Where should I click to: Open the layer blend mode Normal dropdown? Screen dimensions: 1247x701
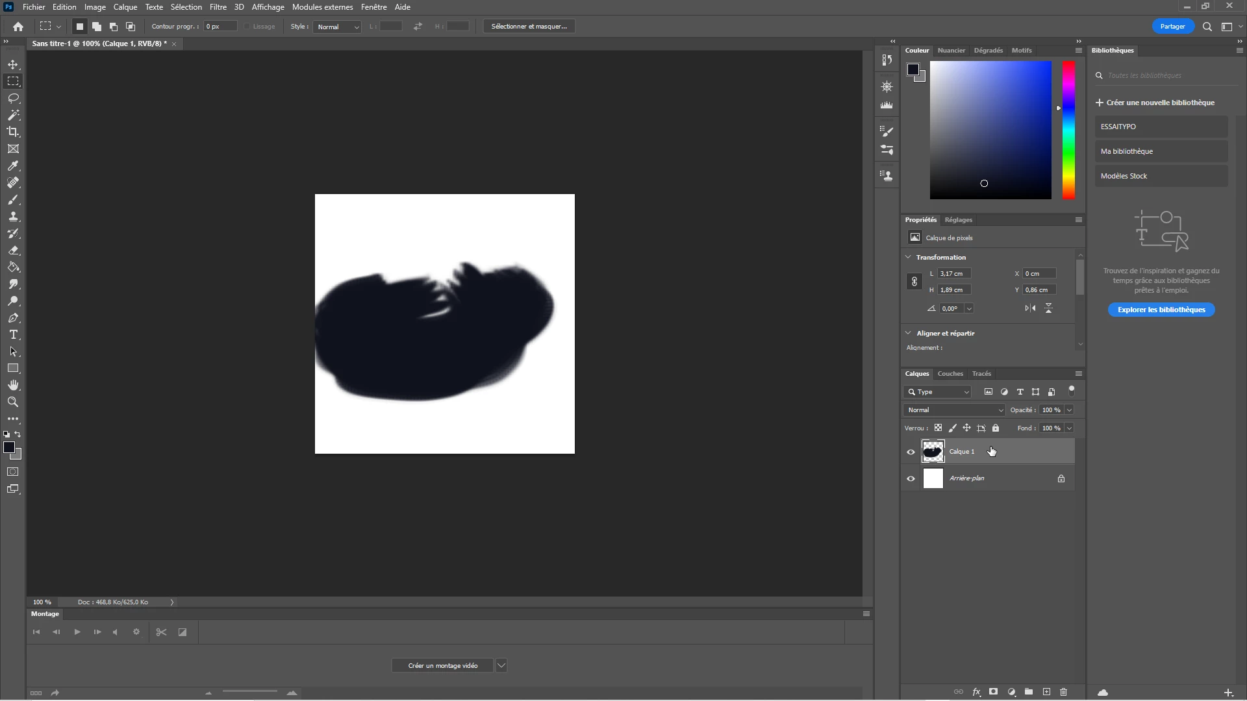click(x=954, y=410)
